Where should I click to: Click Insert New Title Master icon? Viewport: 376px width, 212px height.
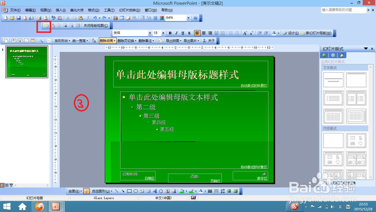click(x=53, y=26)
